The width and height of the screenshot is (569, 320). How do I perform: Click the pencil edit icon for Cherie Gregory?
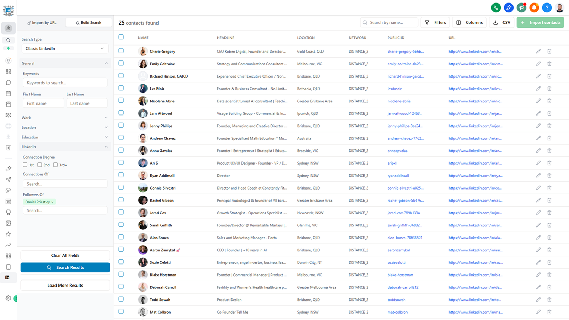pyautogui.click(x=538, y=51)
